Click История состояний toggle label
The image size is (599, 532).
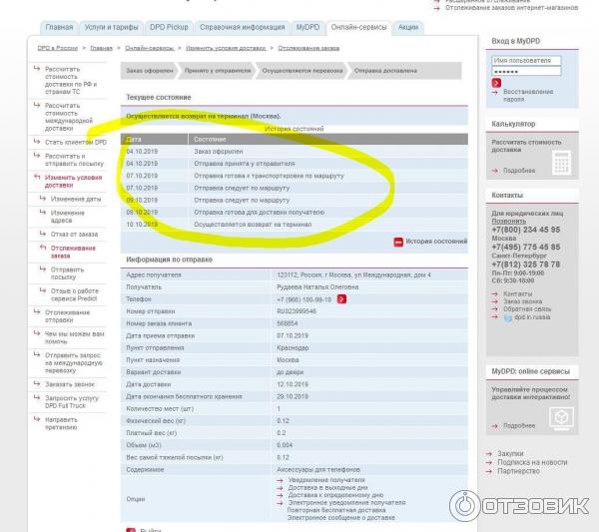436,242
